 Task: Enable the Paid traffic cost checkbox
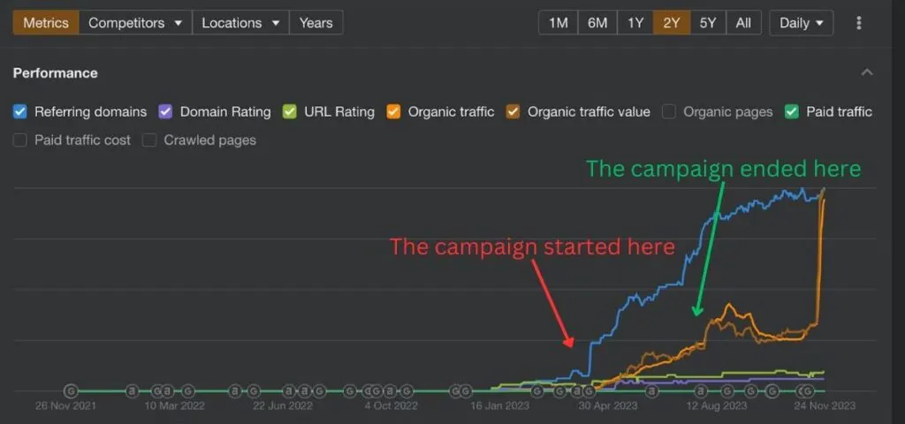20,140
